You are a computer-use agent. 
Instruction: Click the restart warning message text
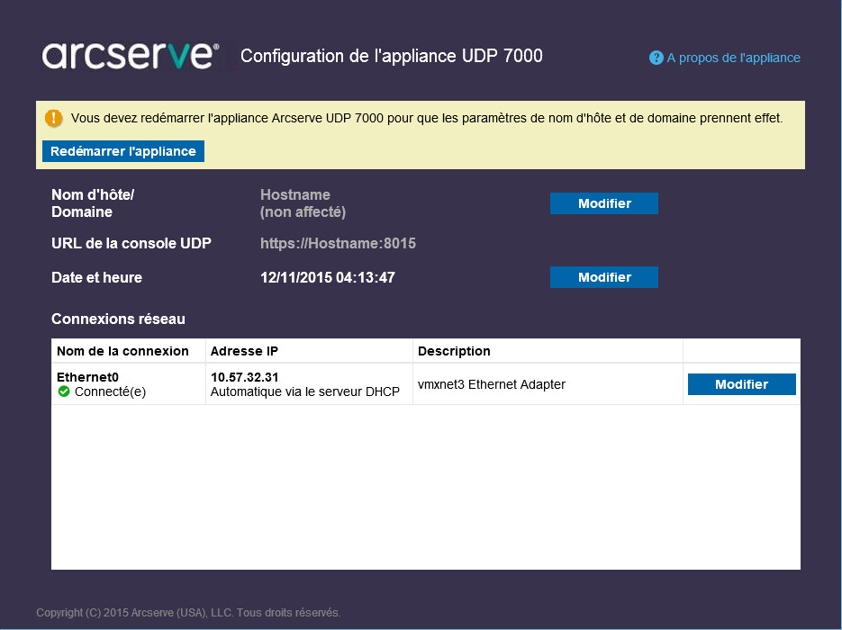(427, 118)
